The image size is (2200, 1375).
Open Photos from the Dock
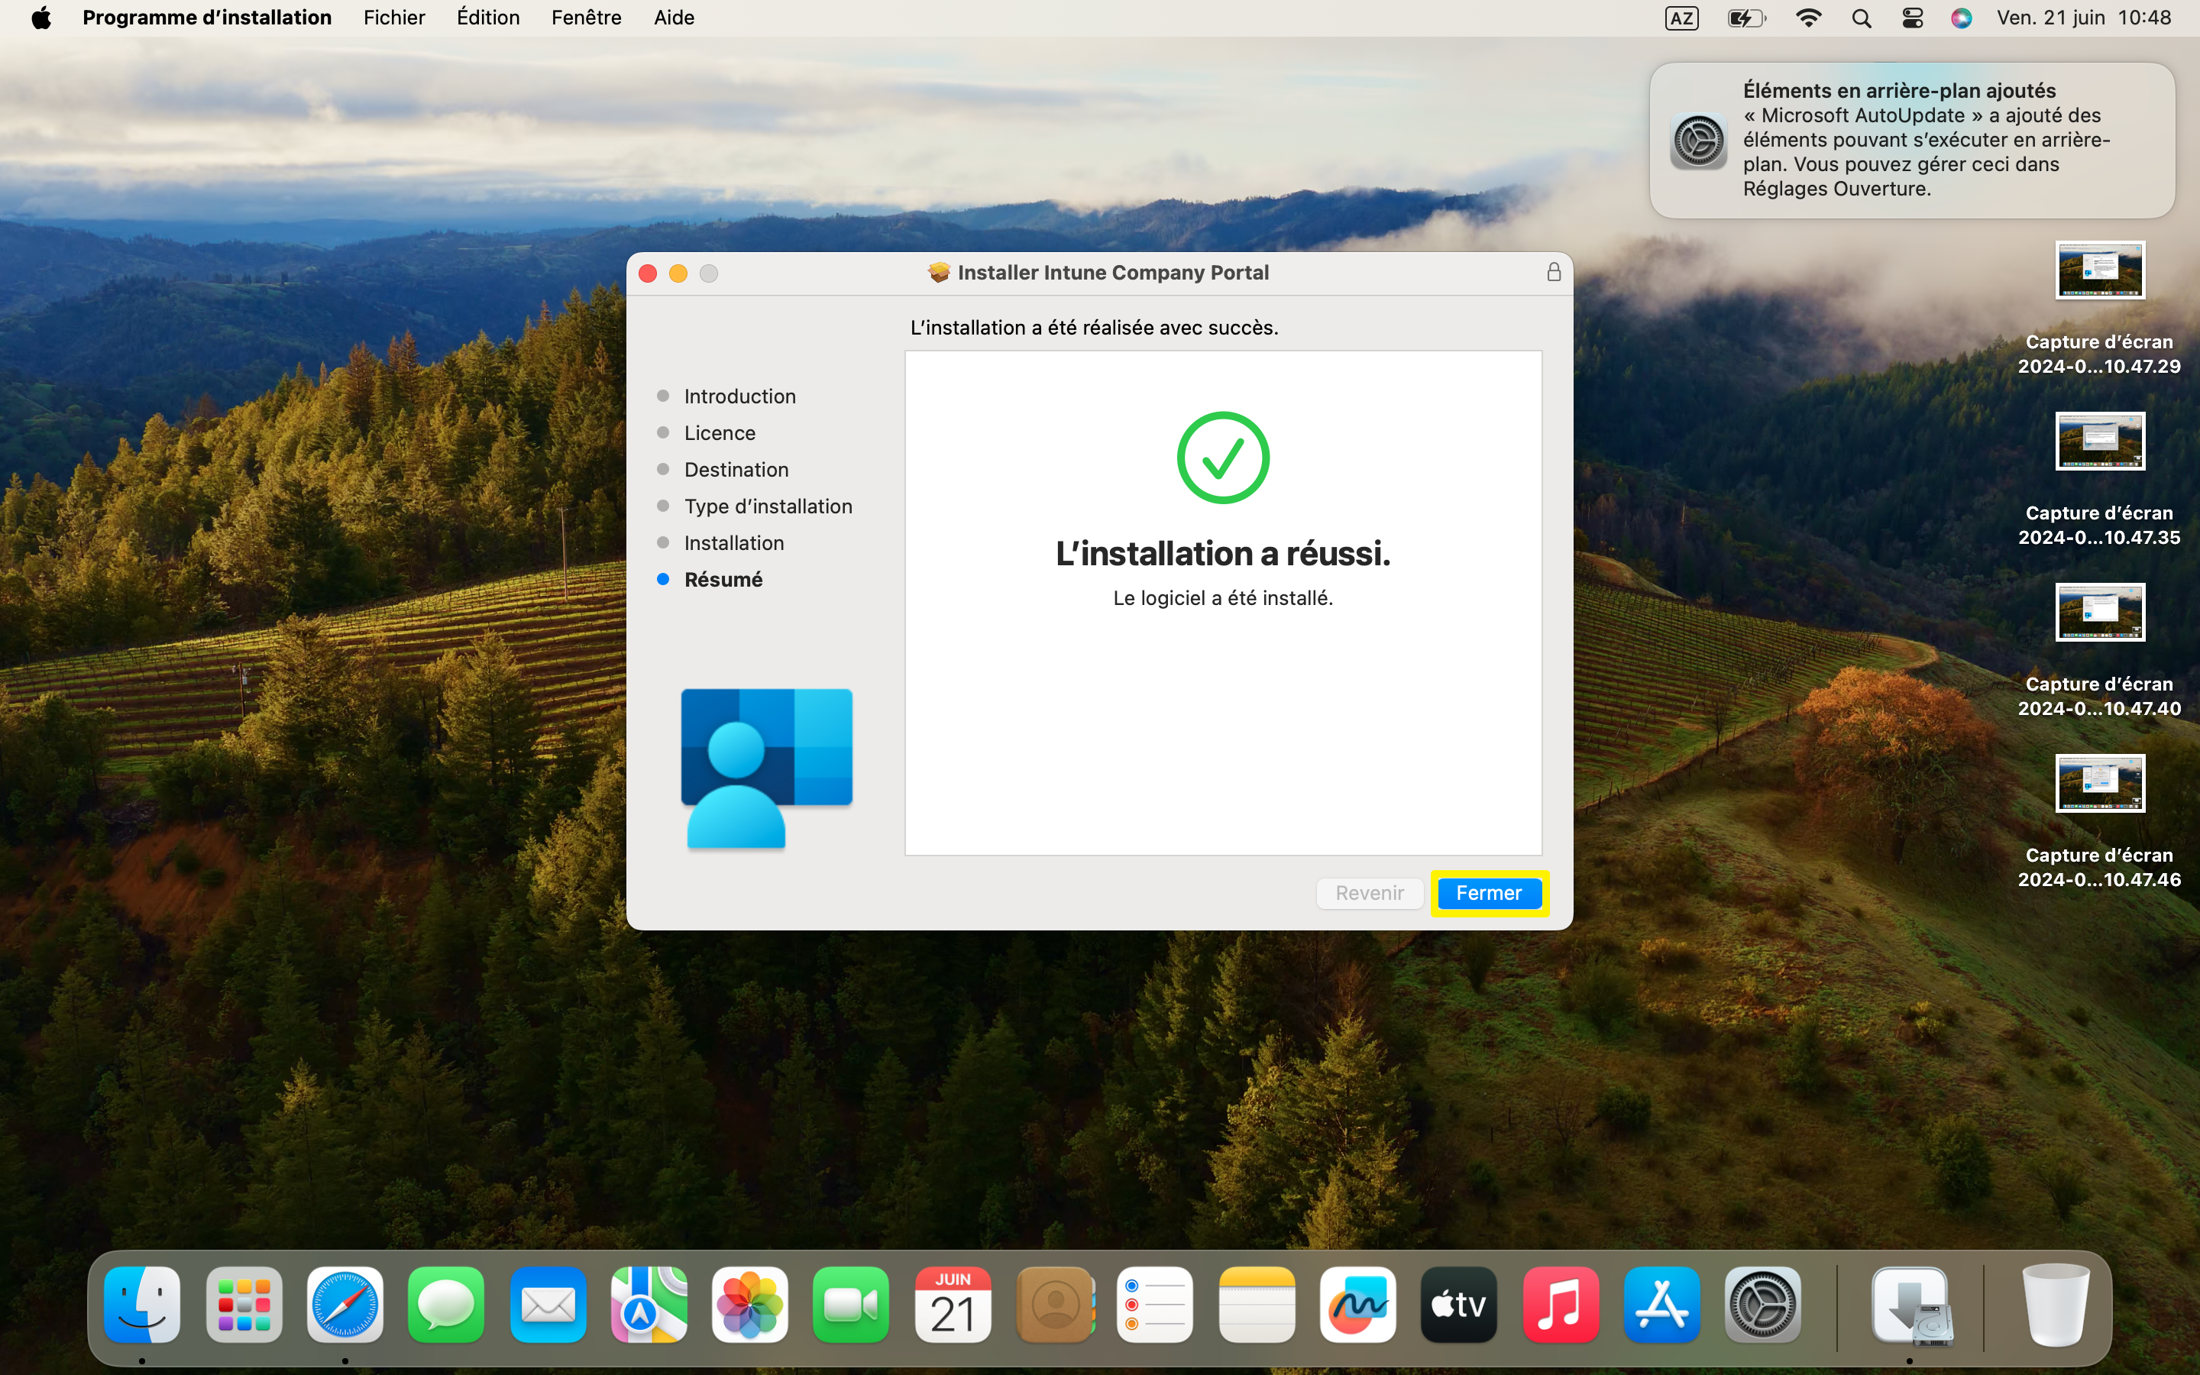coord(750,1304)
